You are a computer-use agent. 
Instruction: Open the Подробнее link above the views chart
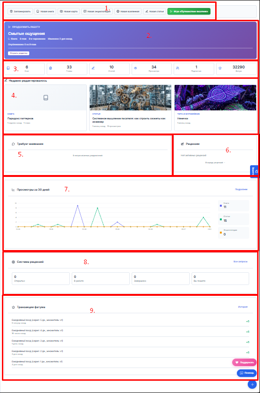click(x=241, y=190)
